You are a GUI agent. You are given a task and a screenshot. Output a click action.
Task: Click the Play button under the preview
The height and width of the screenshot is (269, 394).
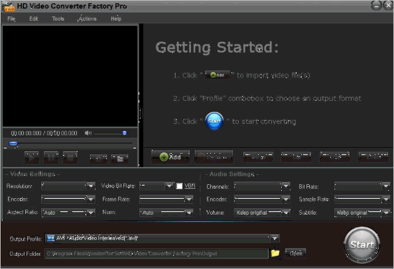[x=32, y=158]
